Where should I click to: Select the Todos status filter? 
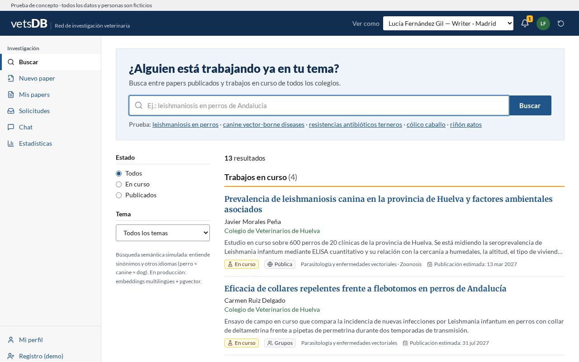pyautogui.click(x=119, y=173)
